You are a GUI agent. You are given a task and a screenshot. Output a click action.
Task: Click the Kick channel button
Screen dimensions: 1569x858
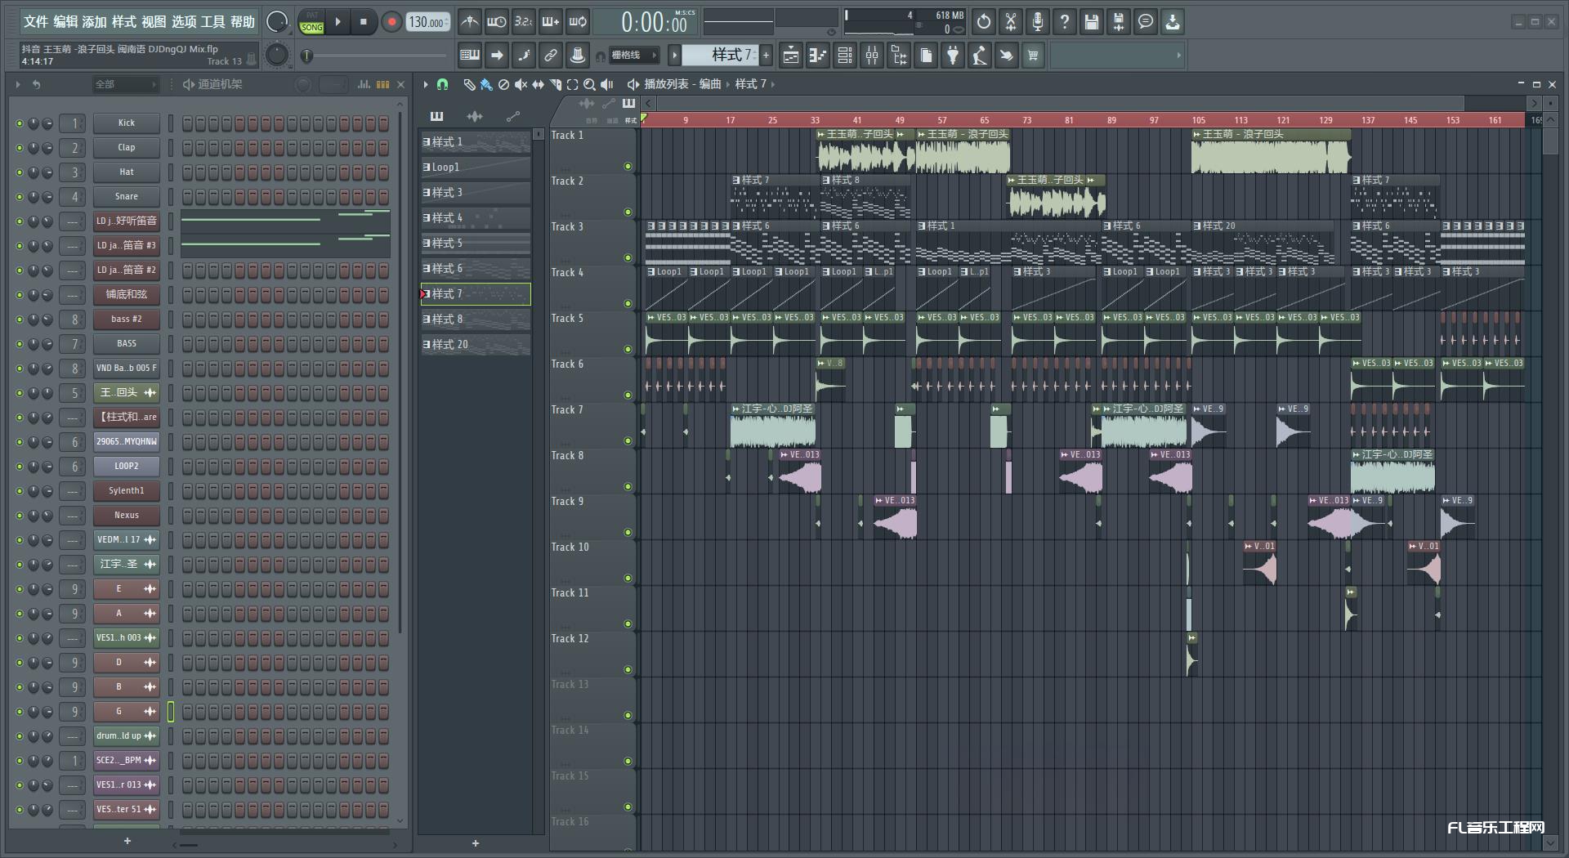[x=126, y=123]
